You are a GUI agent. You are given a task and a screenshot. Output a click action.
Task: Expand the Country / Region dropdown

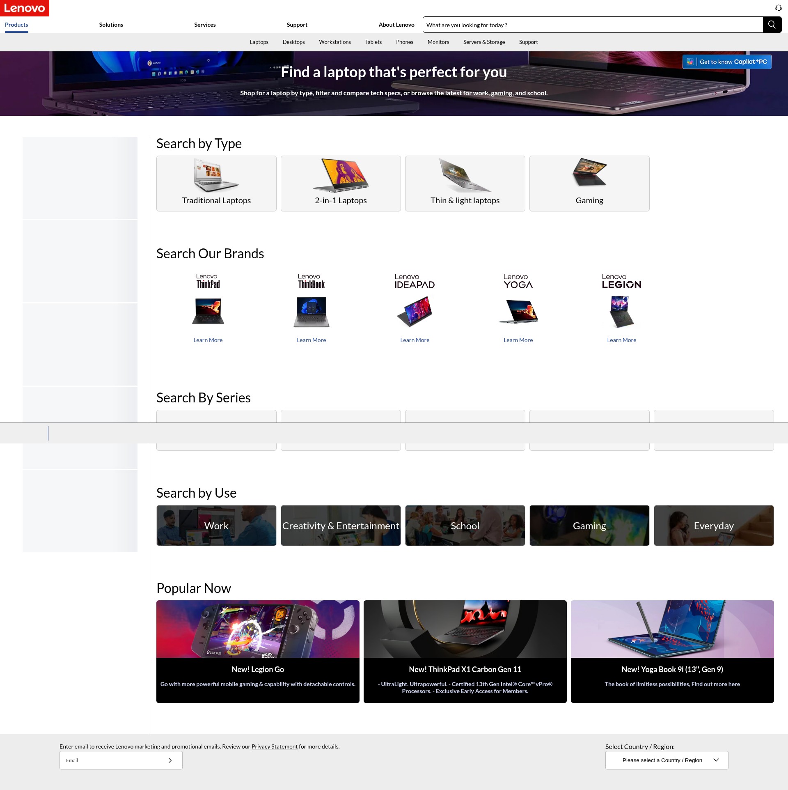click(667, 760)
